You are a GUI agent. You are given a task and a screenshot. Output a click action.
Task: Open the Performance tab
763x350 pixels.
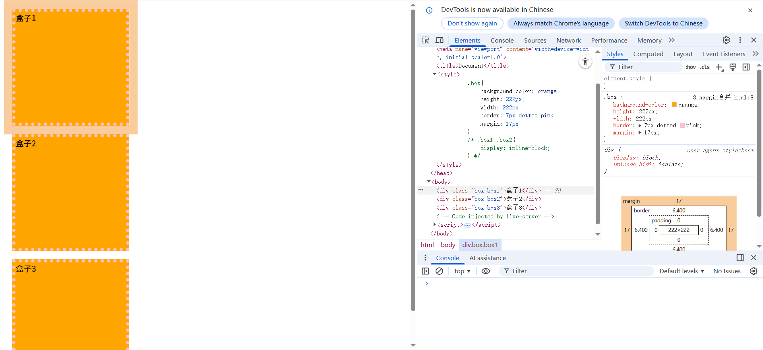click(609, 40)
